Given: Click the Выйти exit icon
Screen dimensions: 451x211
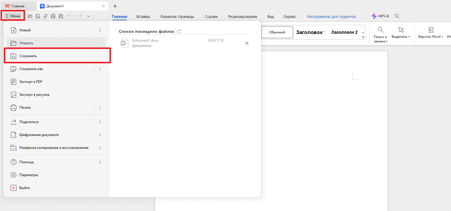Looking at the screenshot, I should click(14, 188).
